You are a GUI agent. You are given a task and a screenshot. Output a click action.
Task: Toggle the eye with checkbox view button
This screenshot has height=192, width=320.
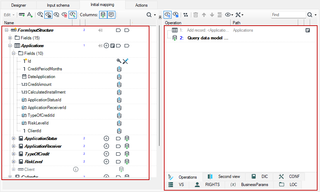pos(176,15)
